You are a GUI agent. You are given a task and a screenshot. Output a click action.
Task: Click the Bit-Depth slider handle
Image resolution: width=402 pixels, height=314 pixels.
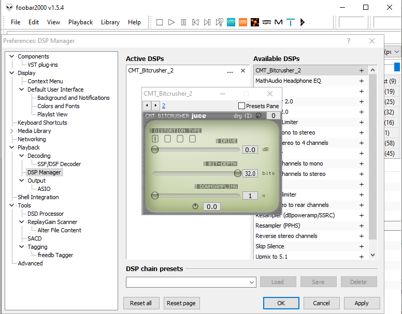tap(238, 173)
